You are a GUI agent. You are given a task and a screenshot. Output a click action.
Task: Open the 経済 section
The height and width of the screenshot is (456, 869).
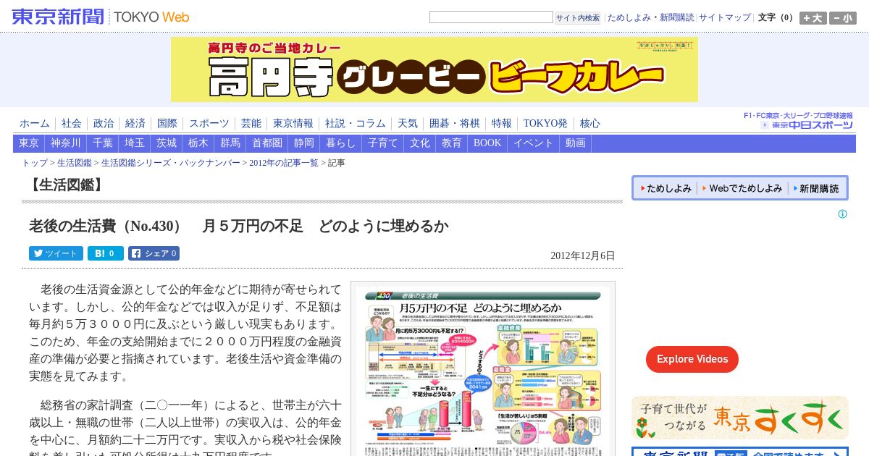(x=135, y=124)
